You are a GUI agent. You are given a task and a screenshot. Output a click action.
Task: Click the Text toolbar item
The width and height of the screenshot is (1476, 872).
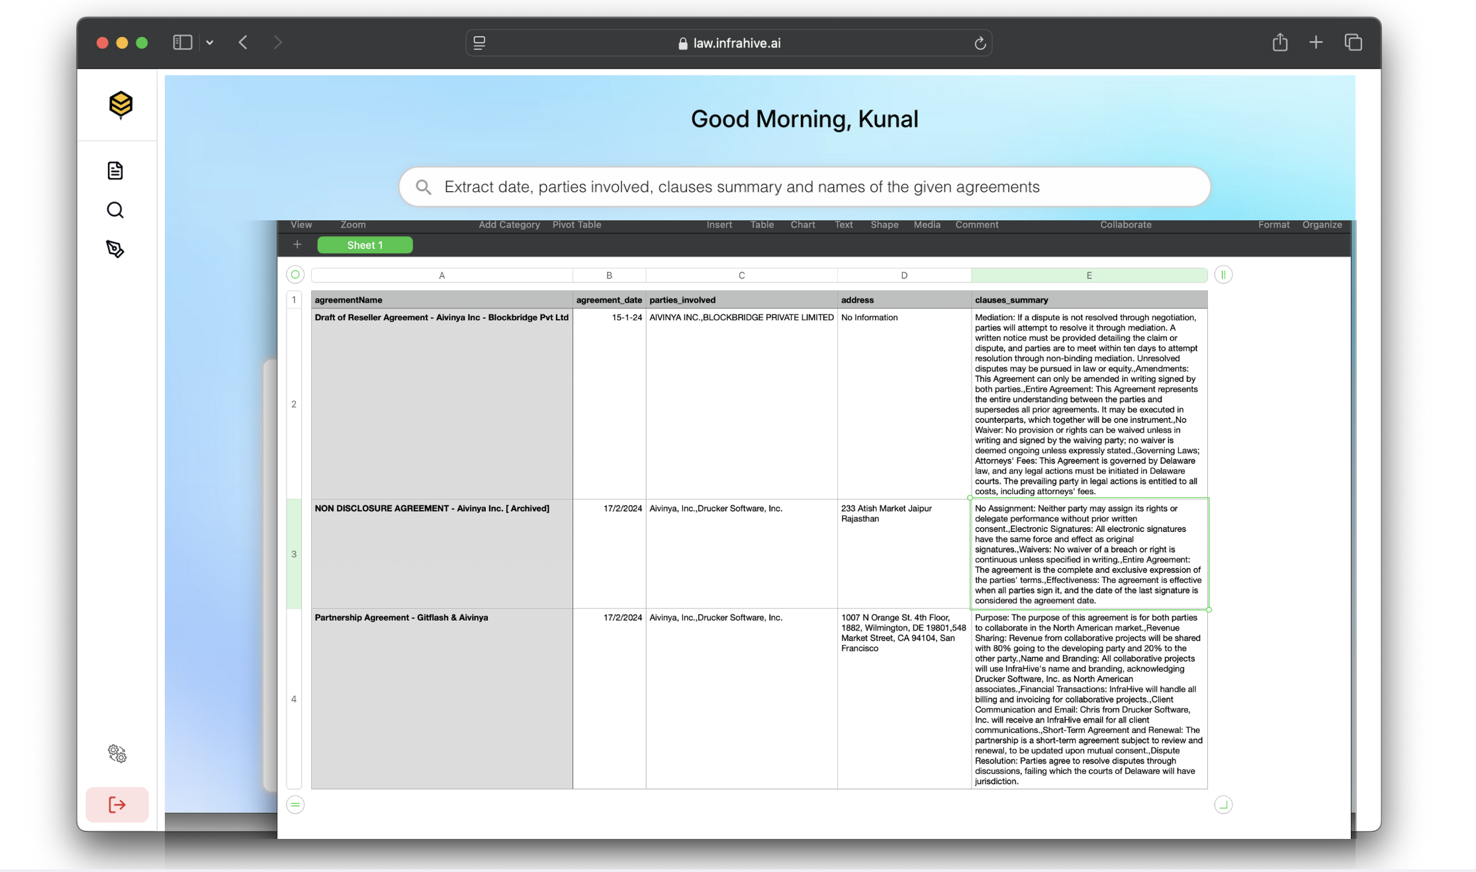843,225
